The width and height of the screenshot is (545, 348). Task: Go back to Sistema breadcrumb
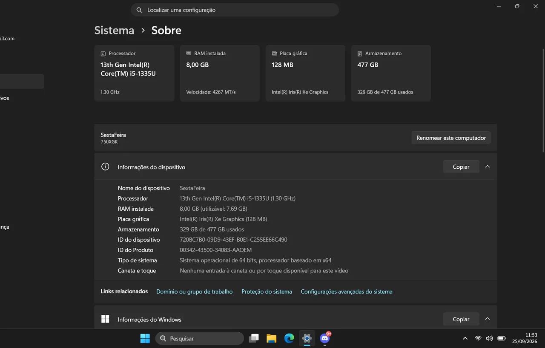coord(114,30)
